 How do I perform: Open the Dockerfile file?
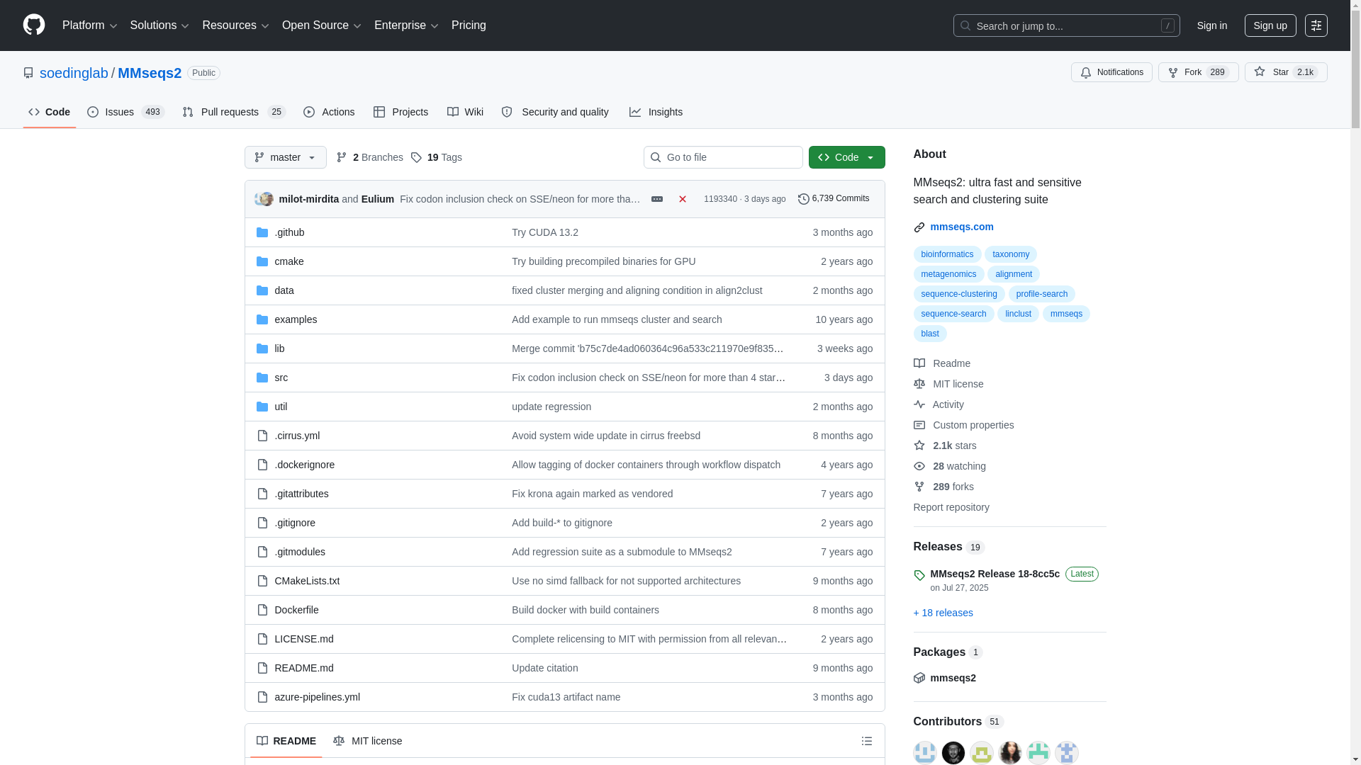click(296, 610)
